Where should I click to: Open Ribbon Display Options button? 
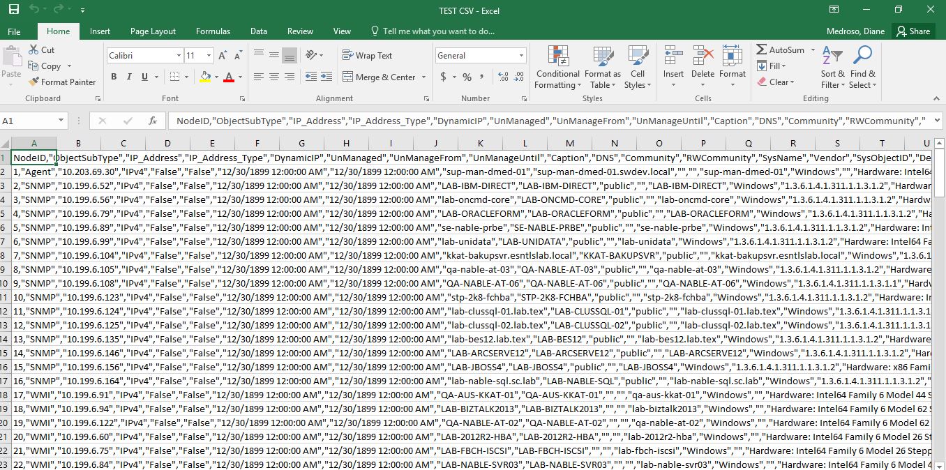[x=834, y=10]
